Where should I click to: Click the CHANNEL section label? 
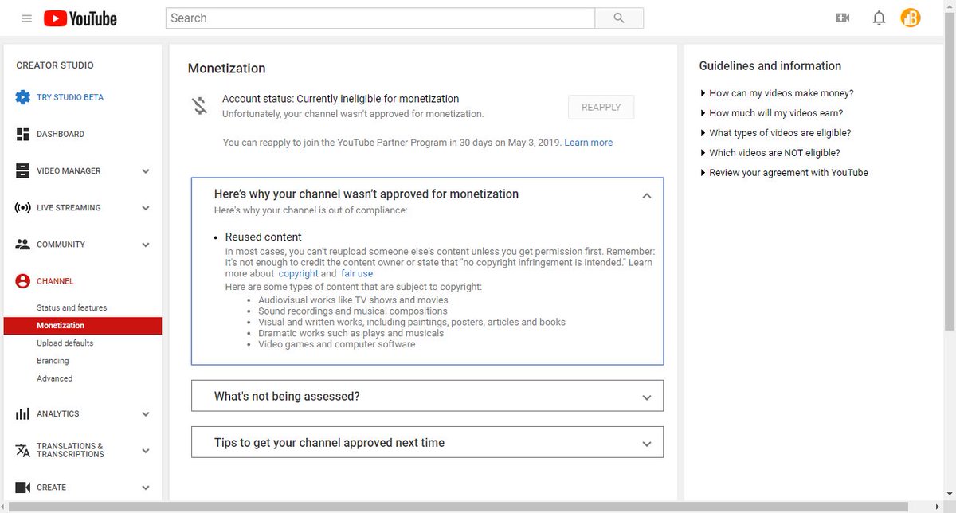[x=55, y=281]
